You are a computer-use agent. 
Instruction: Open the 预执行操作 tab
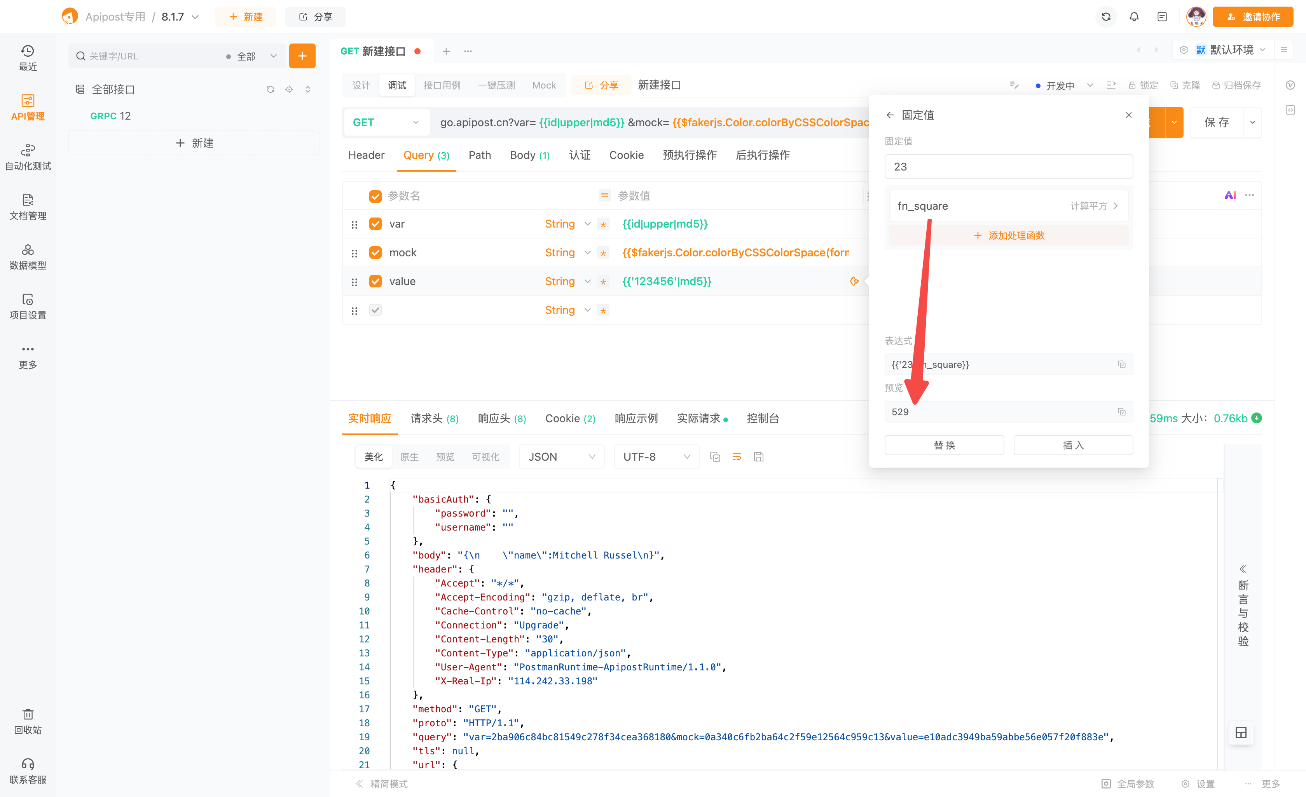coord(690,155)
